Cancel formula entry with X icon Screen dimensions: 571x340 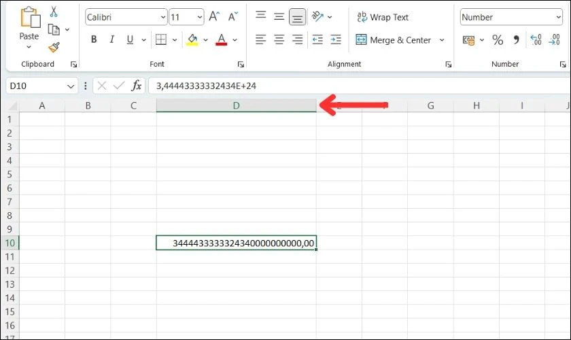[x=102, y=86]
